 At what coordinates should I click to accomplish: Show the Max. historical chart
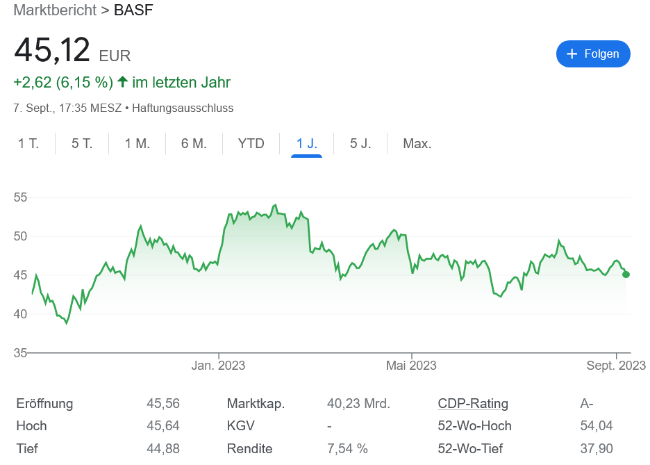point(417,143)
